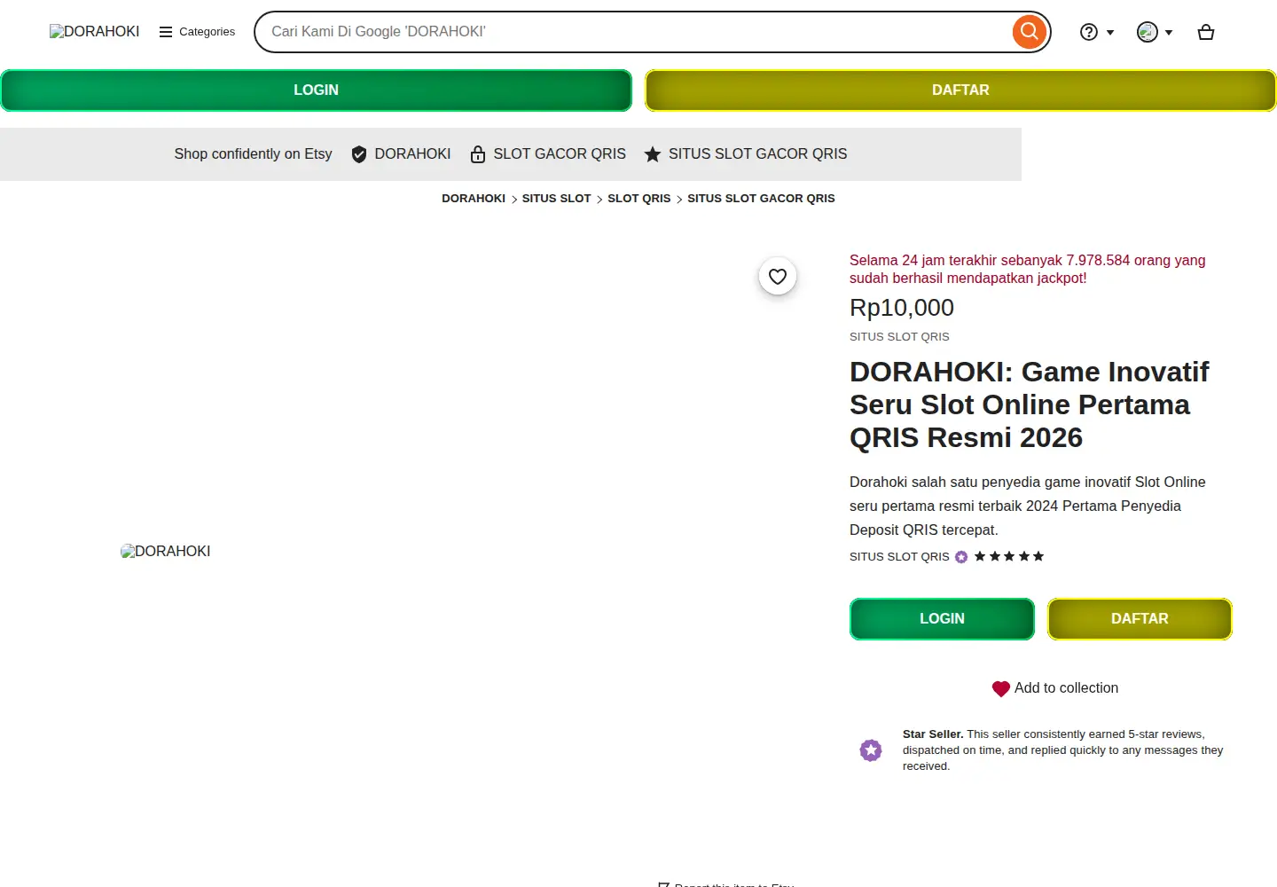The width and height of the screenshot is (1277, 887).
Task: Click 'Shop confidently on Etsy' text
Action: (x=254, y=154)
